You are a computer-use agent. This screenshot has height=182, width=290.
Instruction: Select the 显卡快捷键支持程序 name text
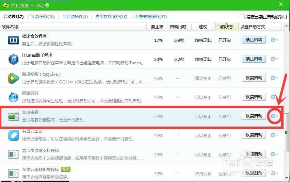41,150
